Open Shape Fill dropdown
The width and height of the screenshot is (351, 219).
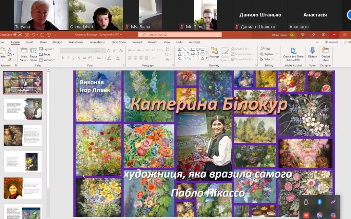pos(240,49)
